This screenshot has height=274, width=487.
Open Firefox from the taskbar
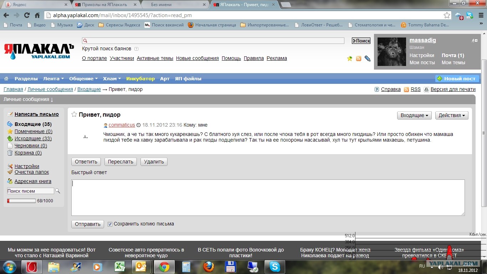tap(209, 267)
